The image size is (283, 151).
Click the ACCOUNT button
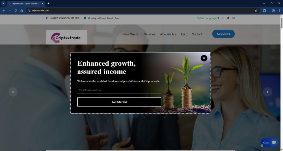pyautogui.click(x=223, y=34)
